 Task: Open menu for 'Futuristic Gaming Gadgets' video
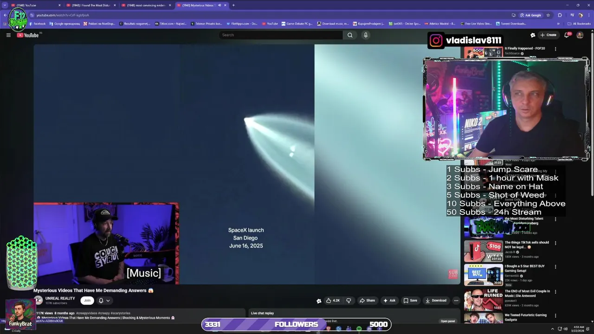point(555,315)
